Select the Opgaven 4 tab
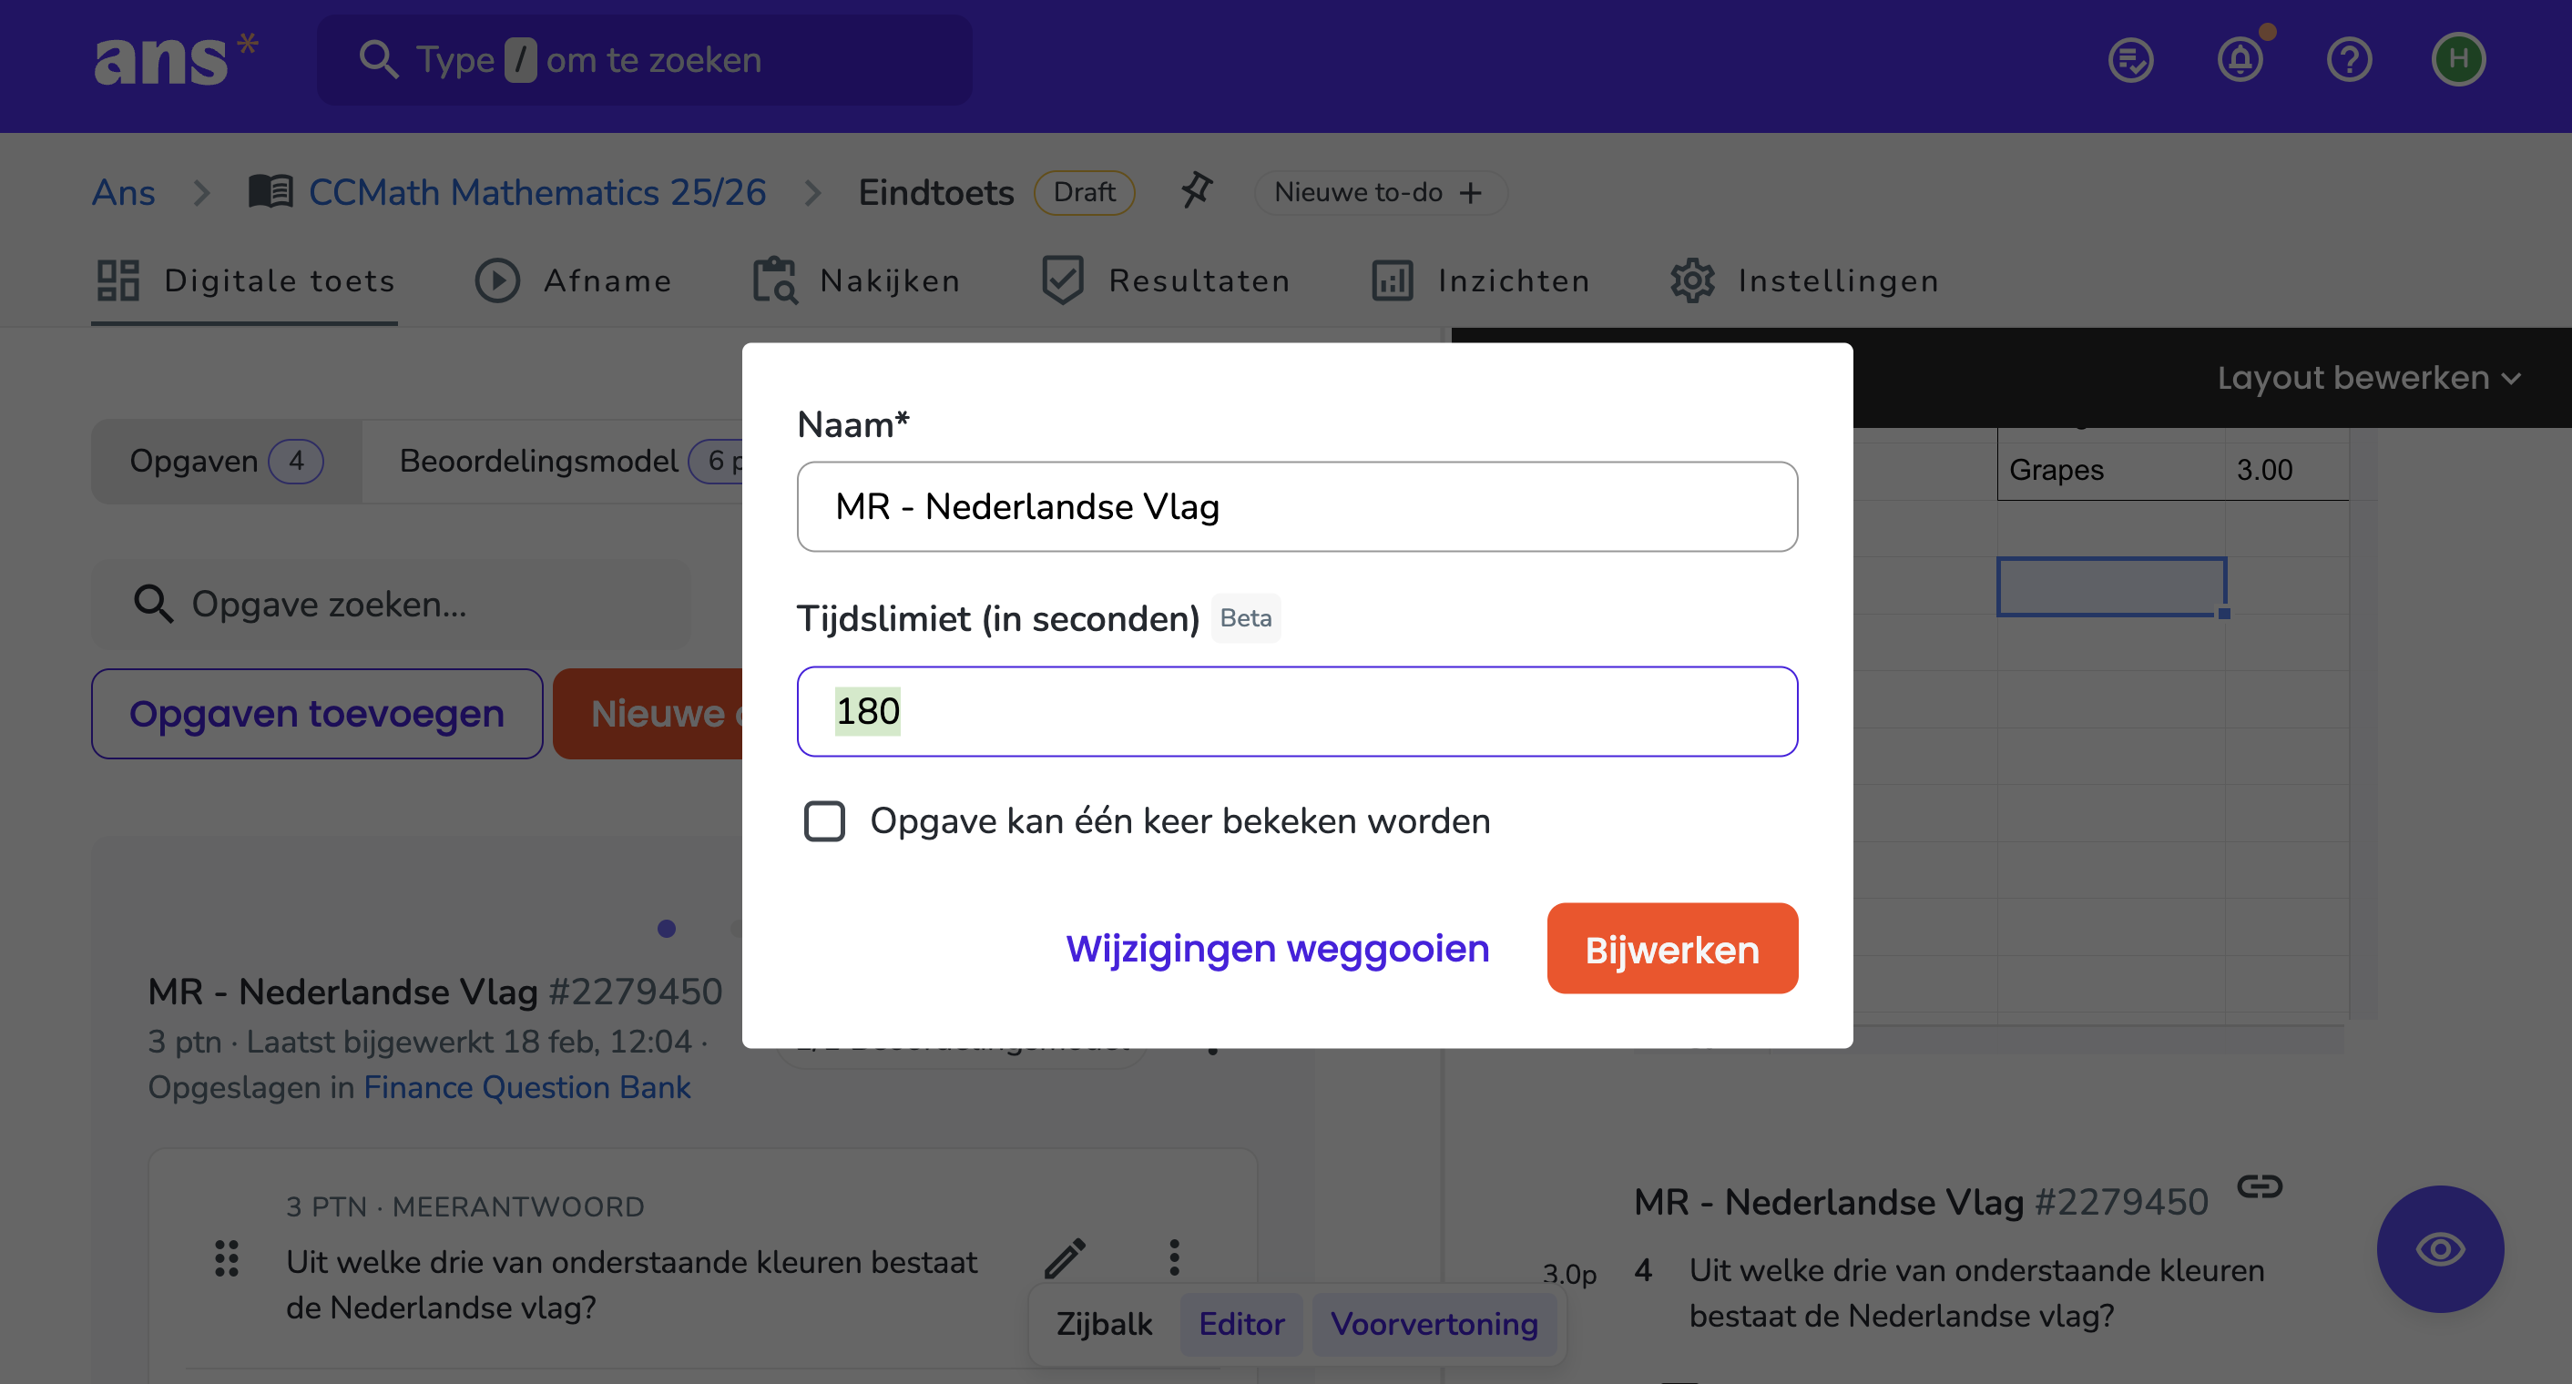The image size is (2572, 1384). (x=227, y=461)
